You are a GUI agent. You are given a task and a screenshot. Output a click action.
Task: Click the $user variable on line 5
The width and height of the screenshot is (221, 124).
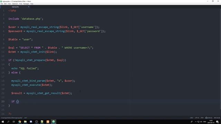pos(12,27)
